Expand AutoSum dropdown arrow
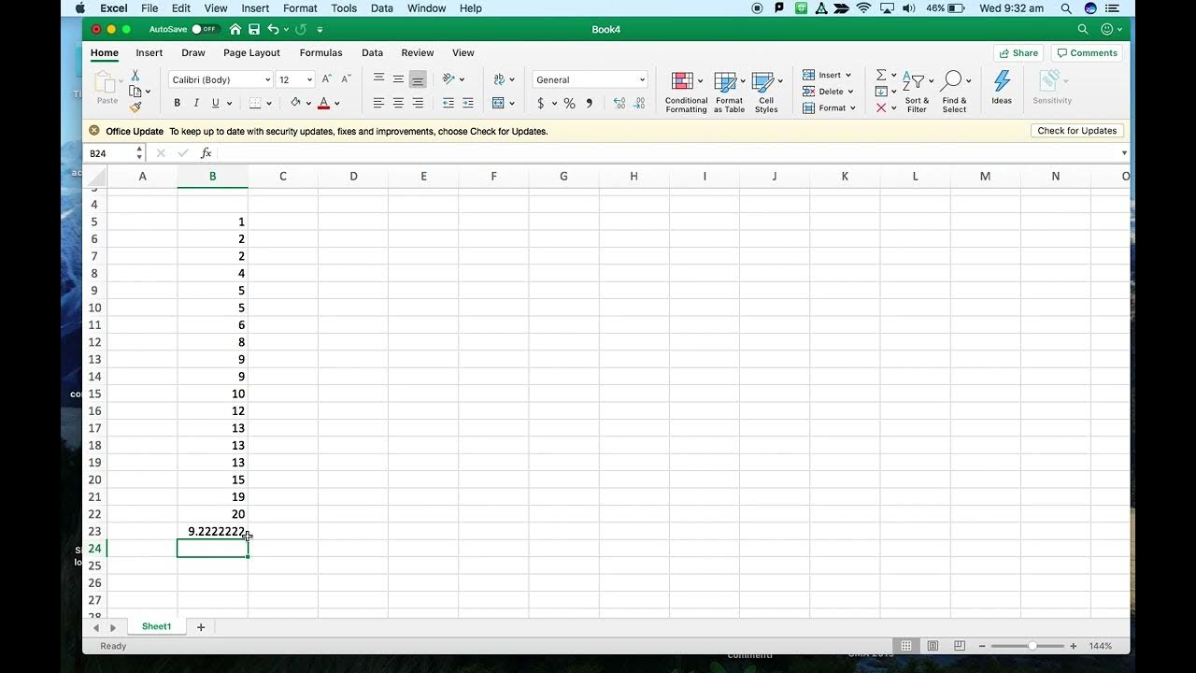 pos(894,75)
